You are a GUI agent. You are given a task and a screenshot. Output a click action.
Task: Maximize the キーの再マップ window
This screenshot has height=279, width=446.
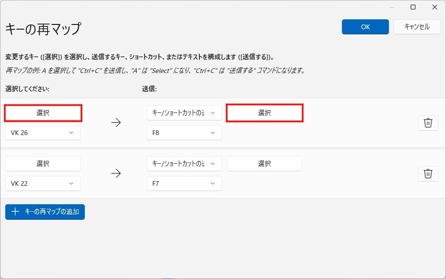[x=413, y=7]
